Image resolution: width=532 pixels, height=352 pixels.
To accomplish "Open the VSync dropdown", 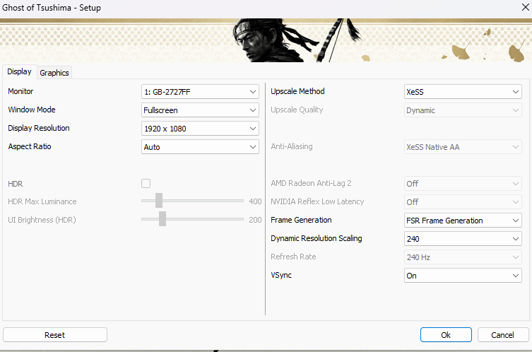I will 463,275.
